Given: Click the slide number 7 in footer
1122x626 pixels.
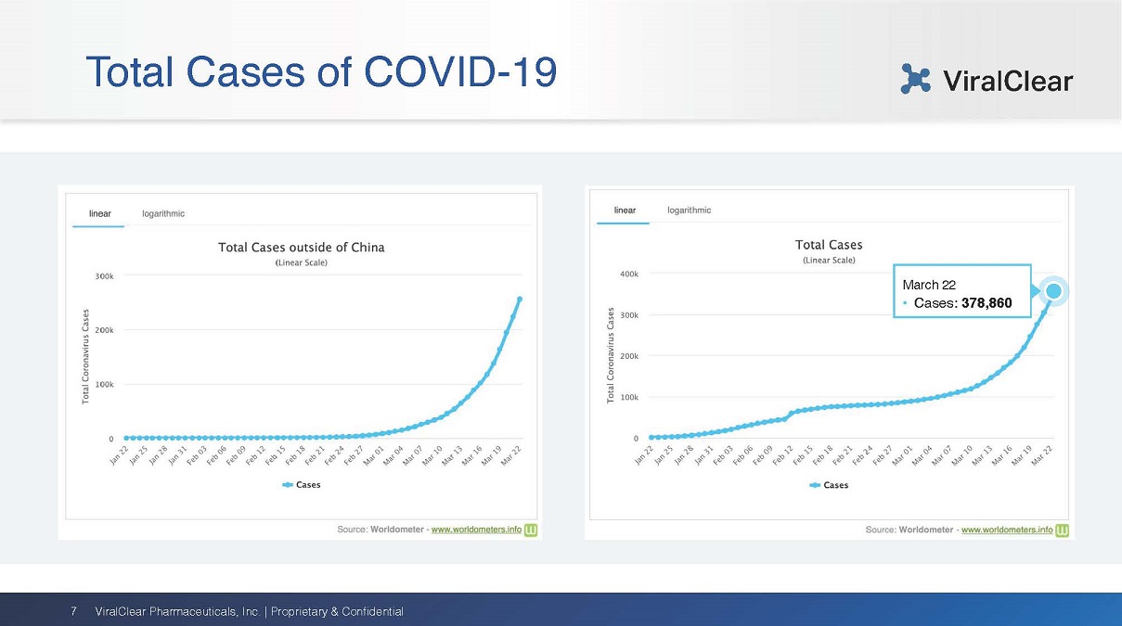Looking at the screenshot, I should pos(73,611).
